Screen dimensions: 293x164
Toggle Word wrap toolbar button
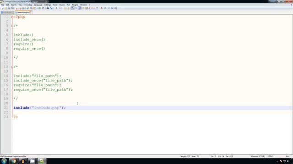[72, 8]
